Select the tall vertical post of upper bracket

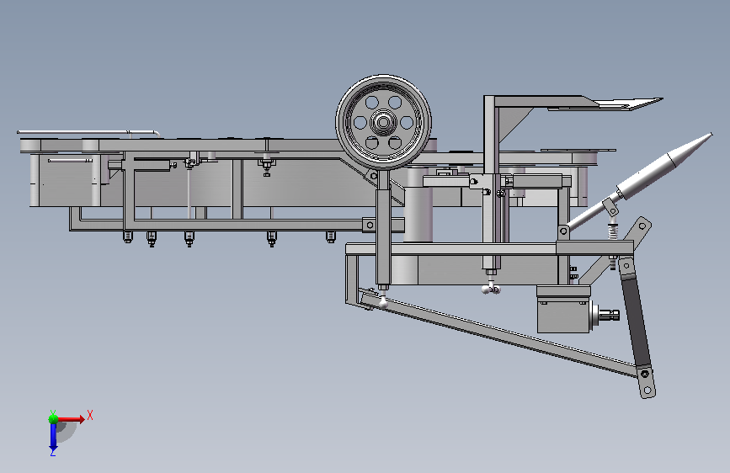point(489,182)
